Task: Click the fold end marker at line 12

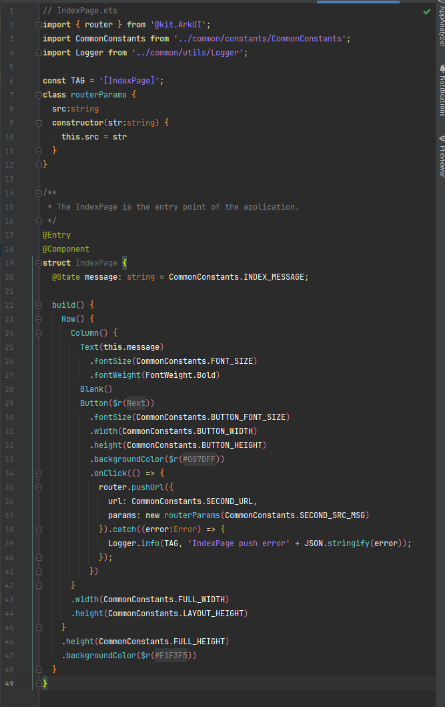Action: pos(39,165)
